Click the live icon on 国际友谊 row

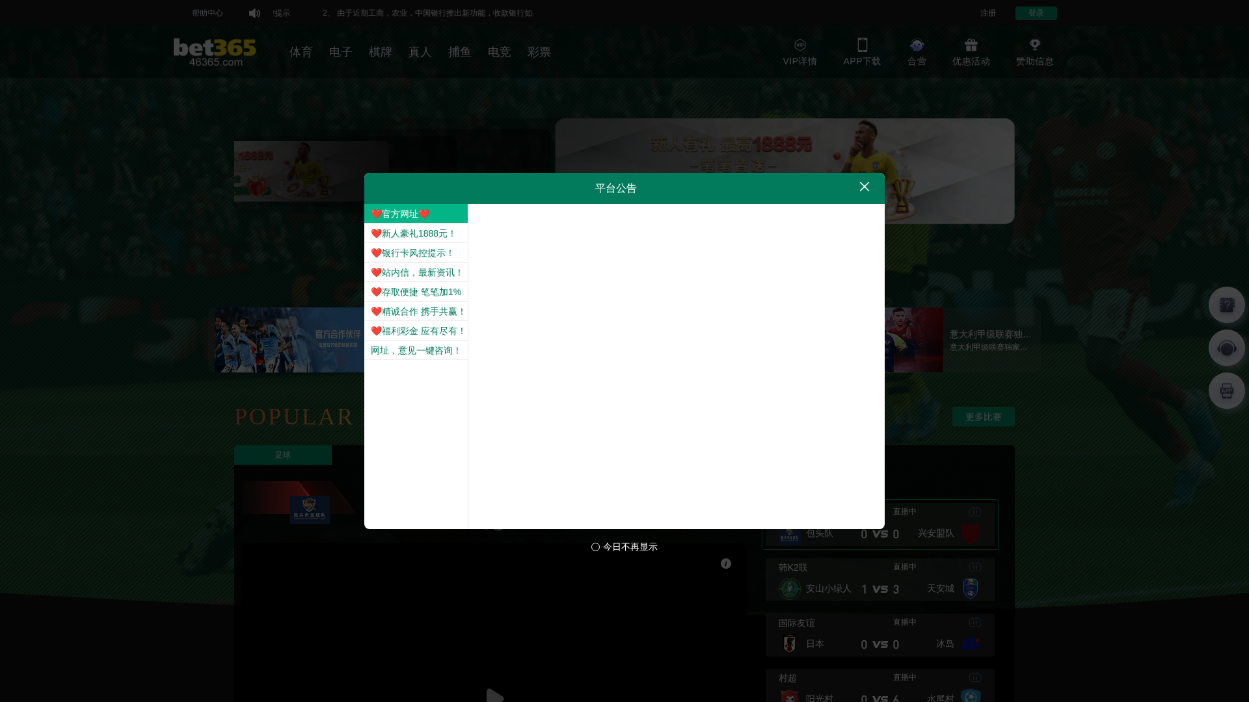point(974,622)
